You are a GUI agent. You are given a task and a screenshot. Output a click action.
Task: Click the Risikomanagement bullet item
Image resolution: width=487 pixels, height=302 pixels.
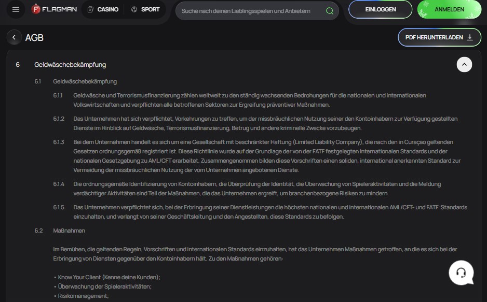[x=83, y=296]
